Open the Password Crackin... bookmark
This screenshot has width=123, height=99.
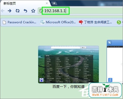[x=20, y=22]
